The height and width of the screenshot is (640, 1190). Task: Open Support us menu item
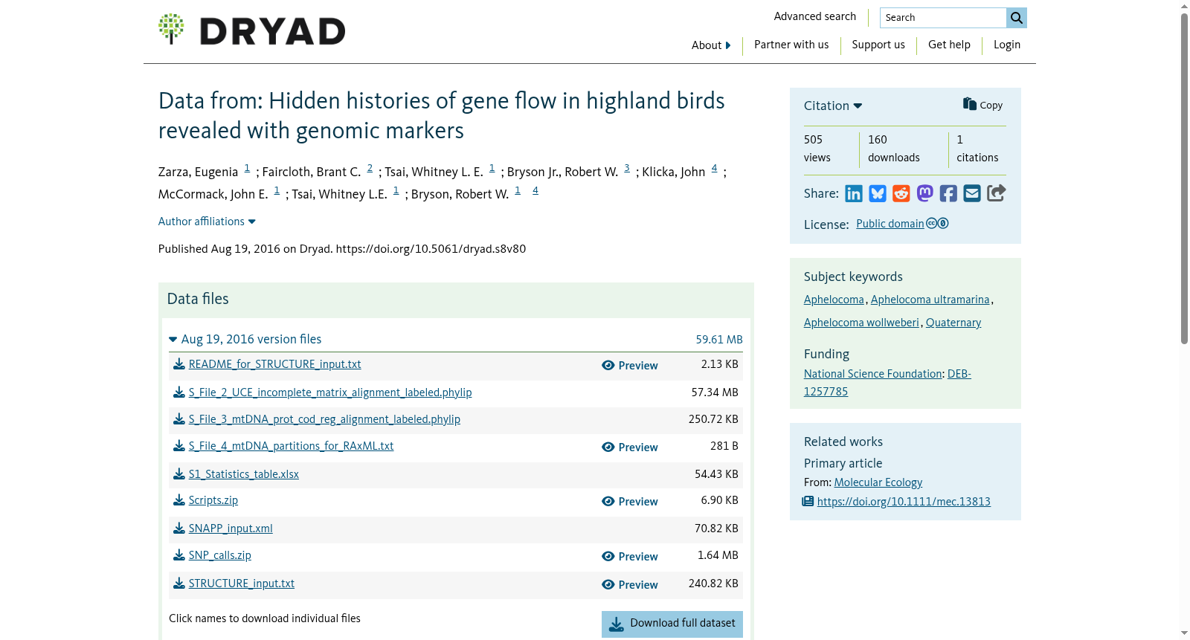878,45
